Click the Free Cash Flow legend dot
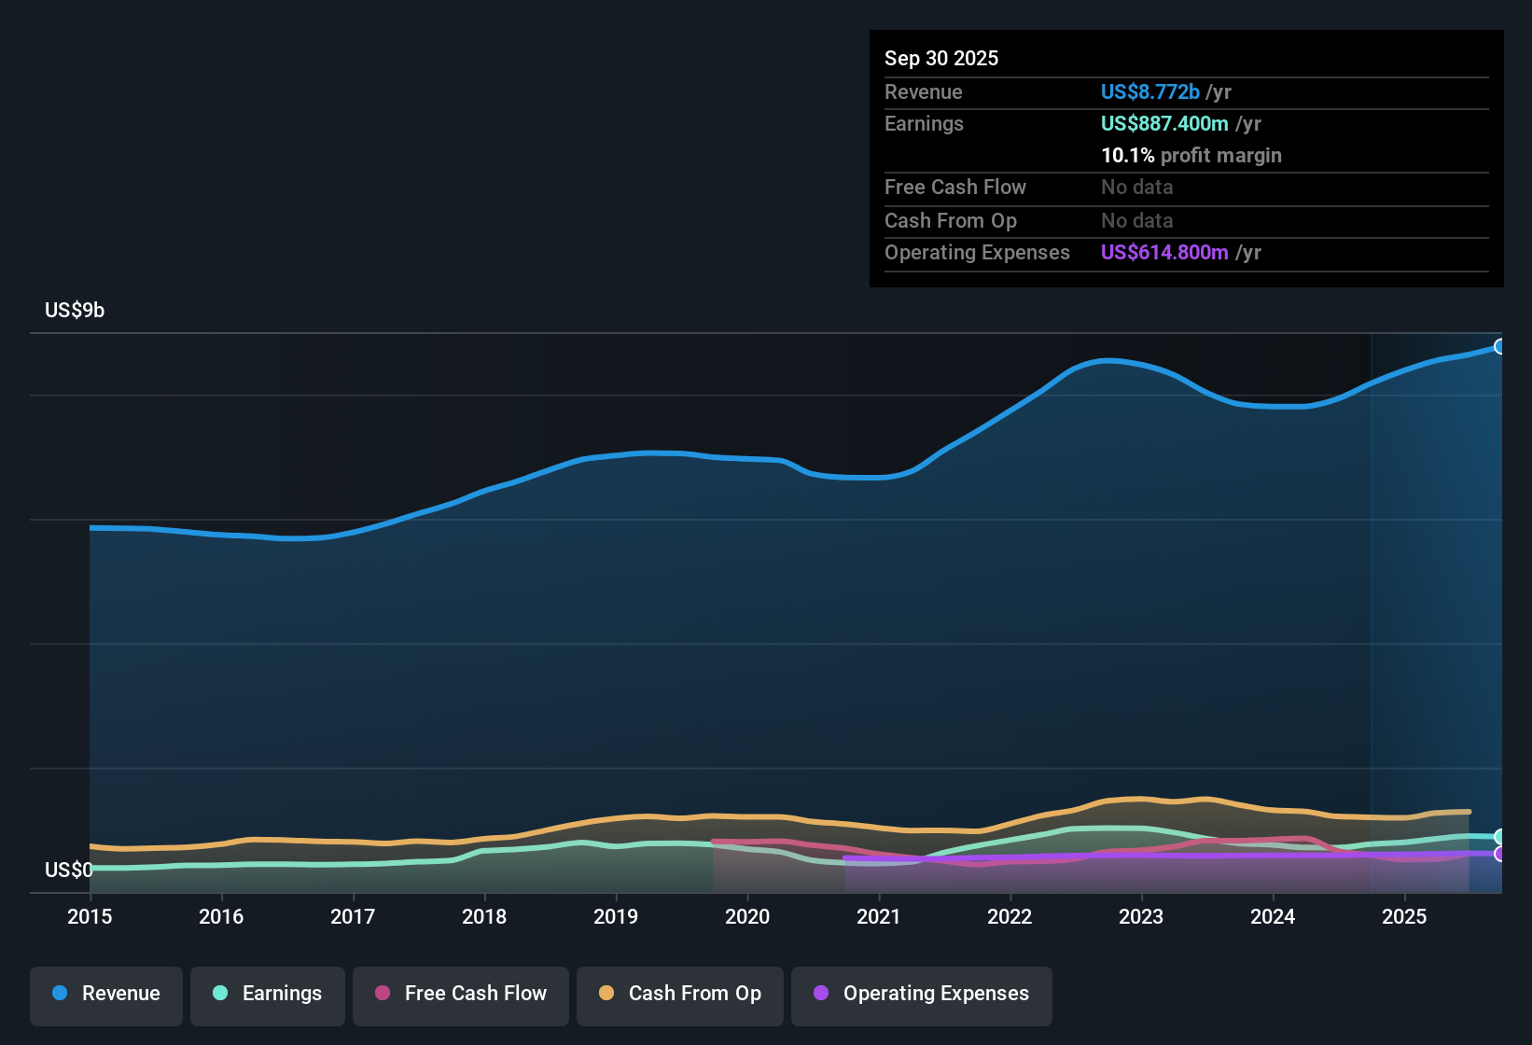Viewport: 1532px width, 1045px height. click(383, 994)
